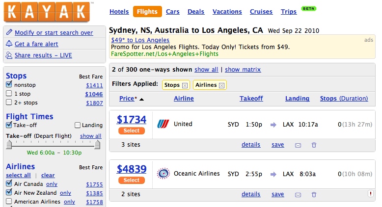Remove the Airlines filter via its X
The height and width of the screenshot is (207, 382).
click(221, 85)
